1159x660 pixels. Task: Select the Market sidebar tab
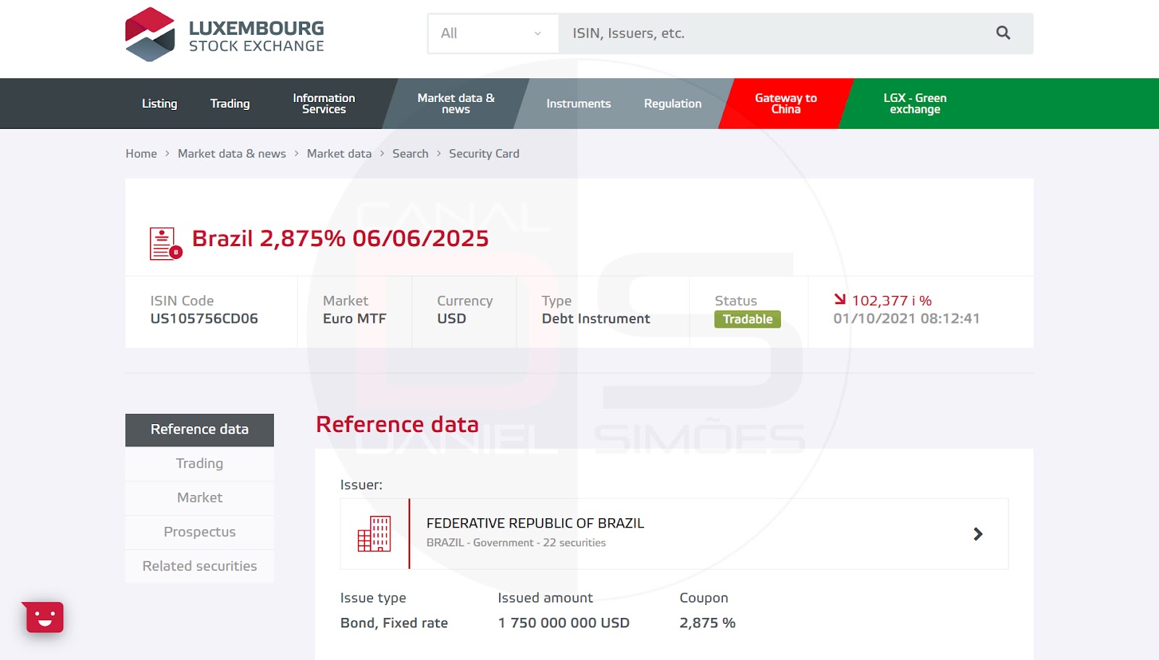pyautogui.click(x=199, y=498)
